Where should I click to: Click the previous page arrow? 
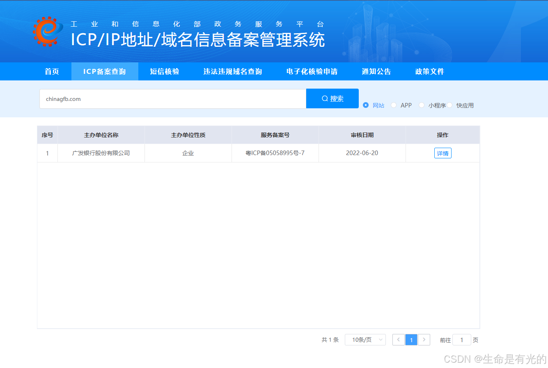[398, 340]
